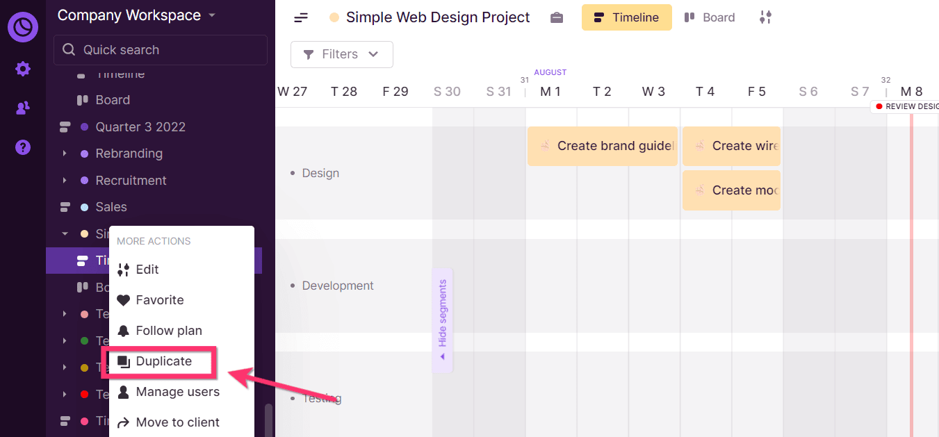Select the Quarter 3 2022 plan
This screenshot has height=437, width=939.
click(139, 126)
